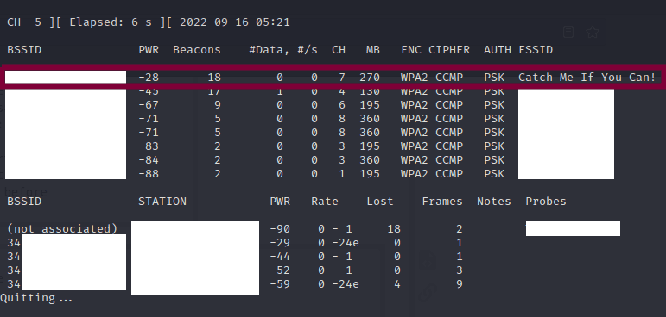
Task: Click the ESSID column header
Action: [x=536, y=50]
